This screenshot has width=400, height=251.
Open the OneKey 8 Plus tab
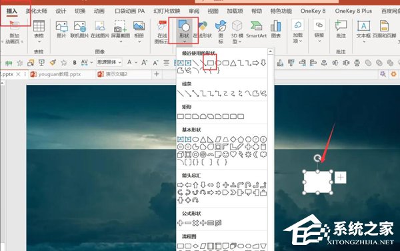353,11
